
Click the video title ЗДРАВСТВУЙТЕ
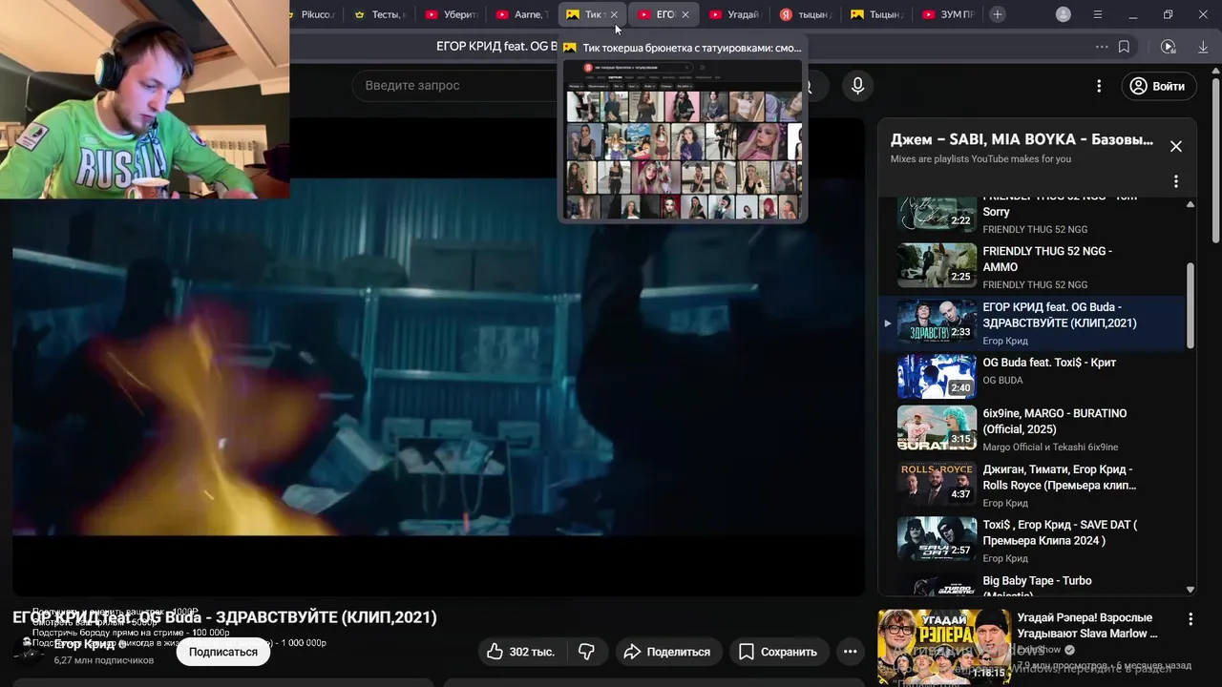(x=224, y=616)
